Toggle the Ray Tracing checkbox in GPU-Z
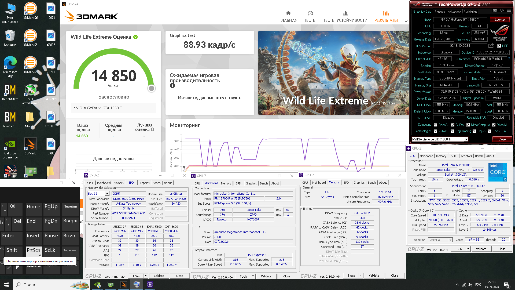Viewport: 515px width, 290px height. [x=453, y=131]
